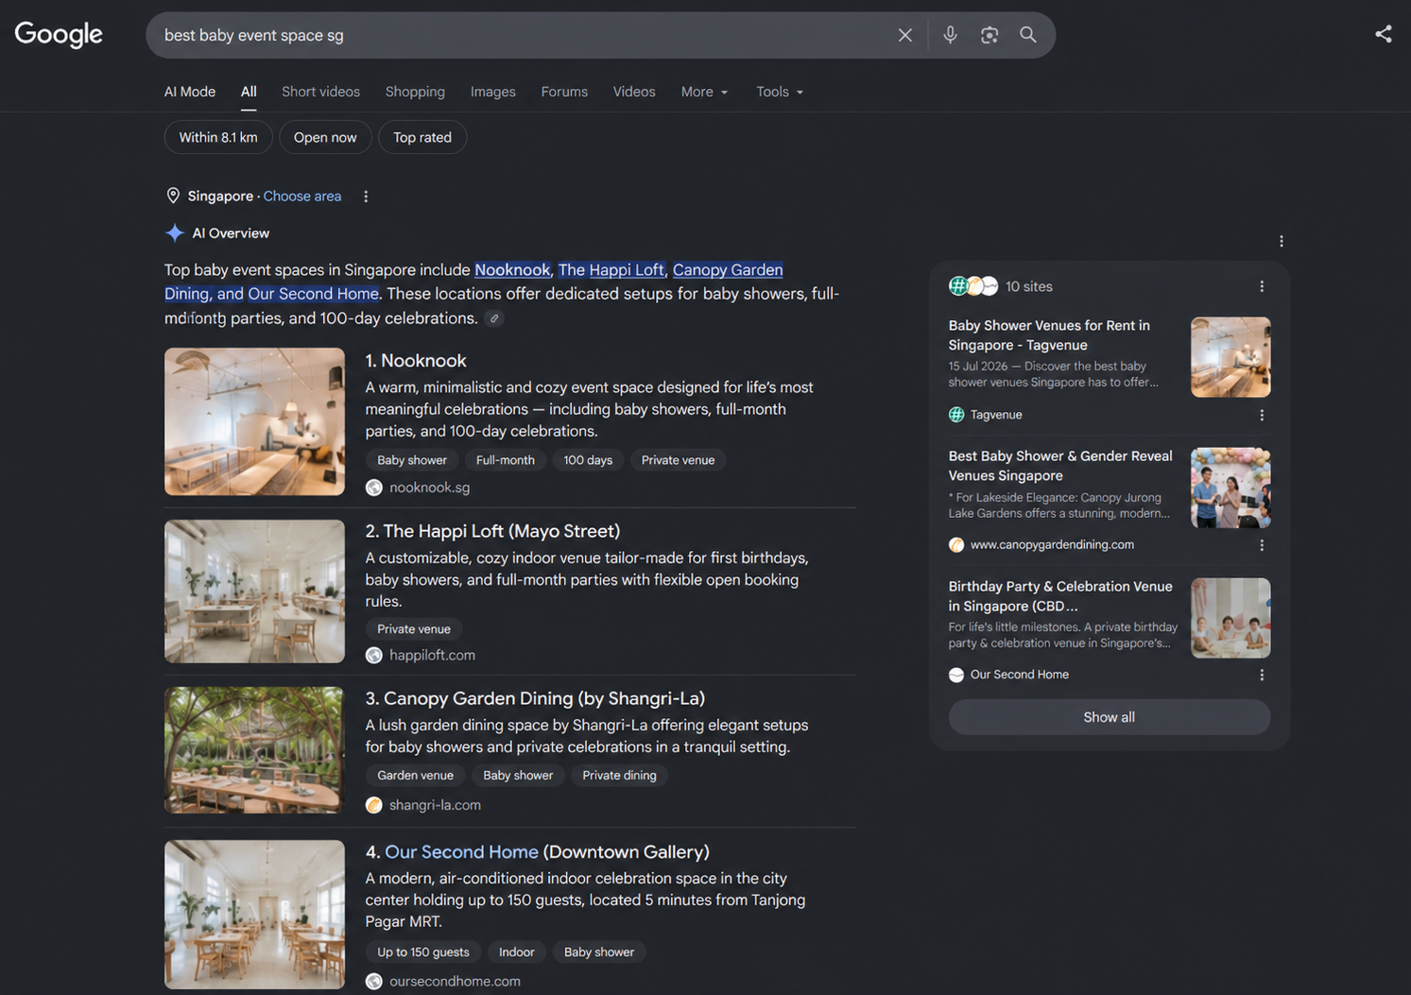
Task: Open options for Tagvenue source
Action: click(1262, 415)
